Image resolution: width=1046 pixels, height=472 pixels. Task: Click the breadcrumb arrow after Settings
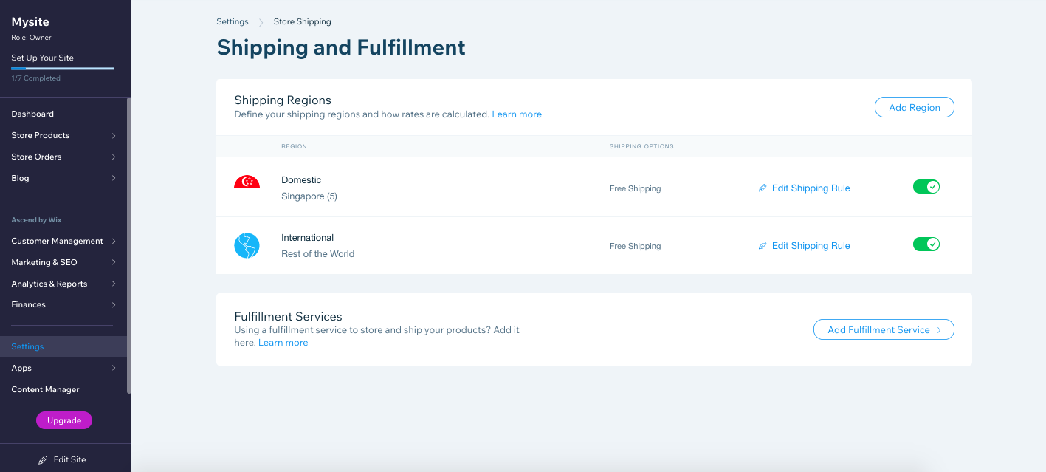tap(261, 22)
